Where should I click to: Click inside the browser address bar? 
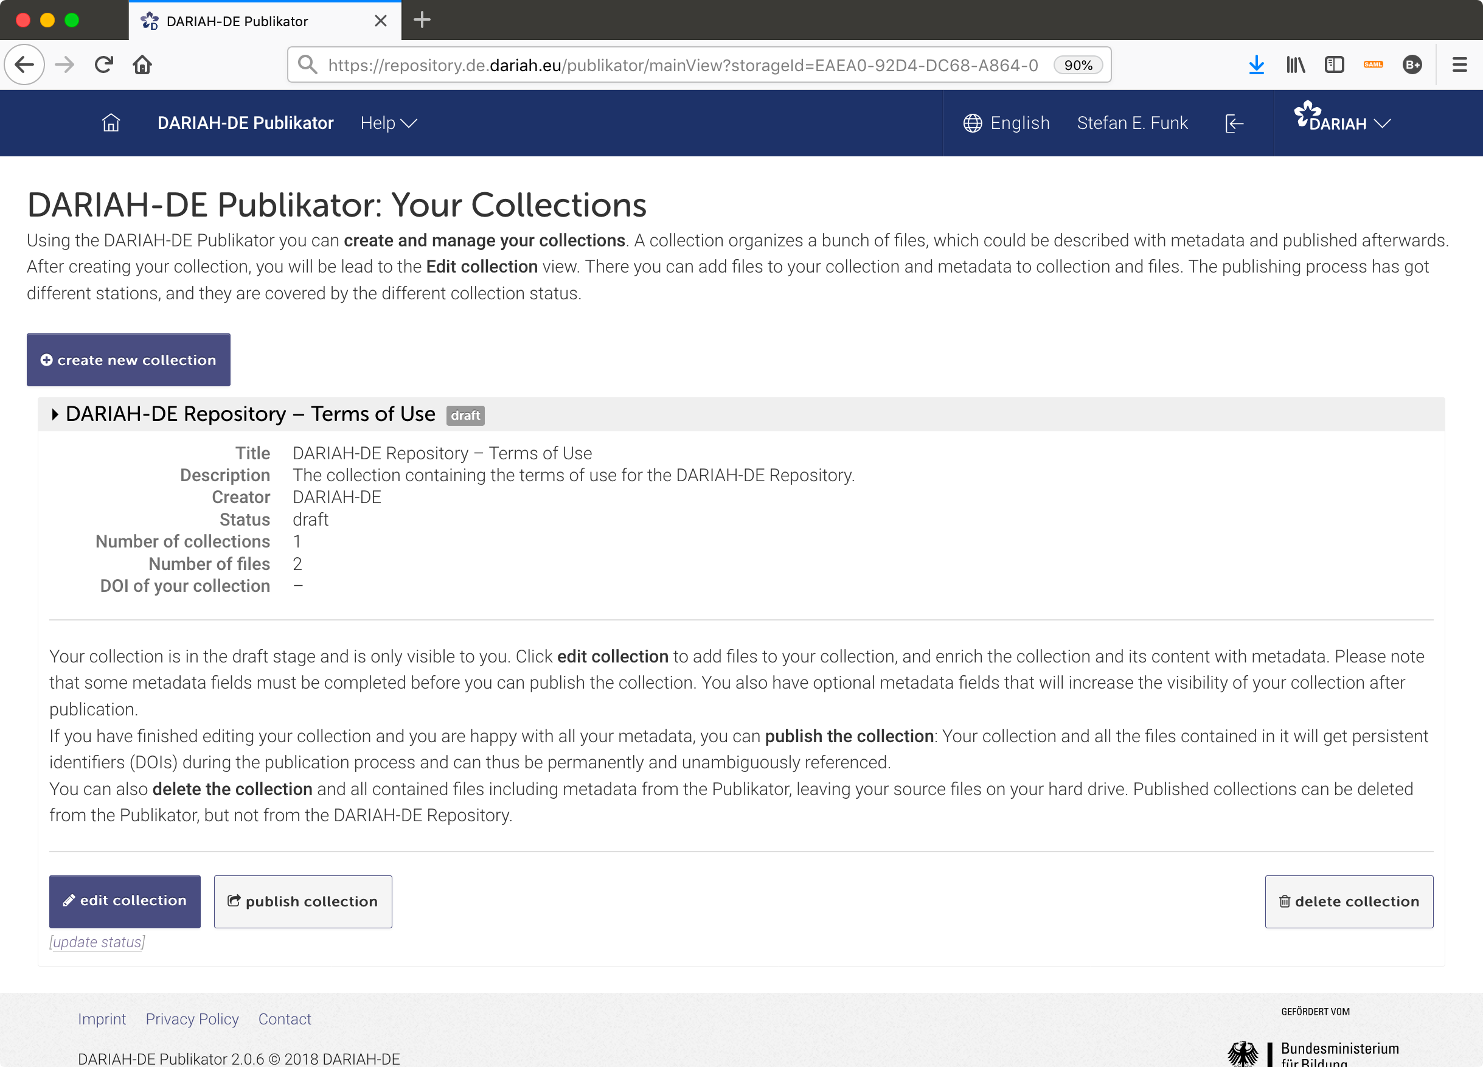pos(654,64)
